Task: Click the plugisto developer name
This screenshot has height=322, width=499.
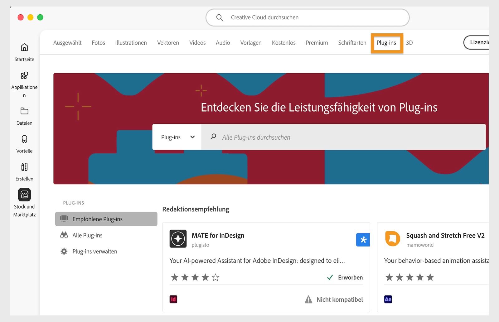Action: pos(201,245)
